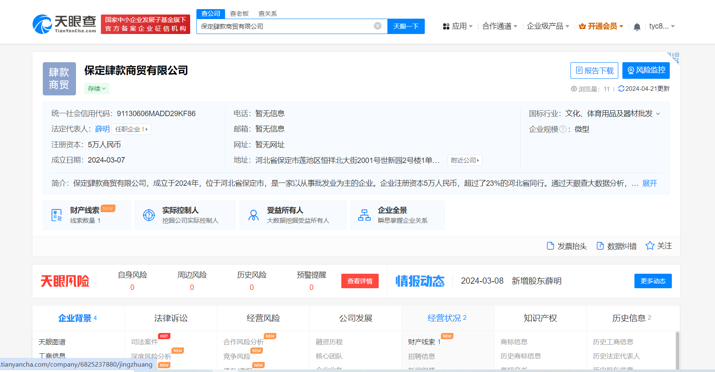Viewport: 715px width, 372px height.
Task: Click the 天眼一下 search button
Action: 406,27
